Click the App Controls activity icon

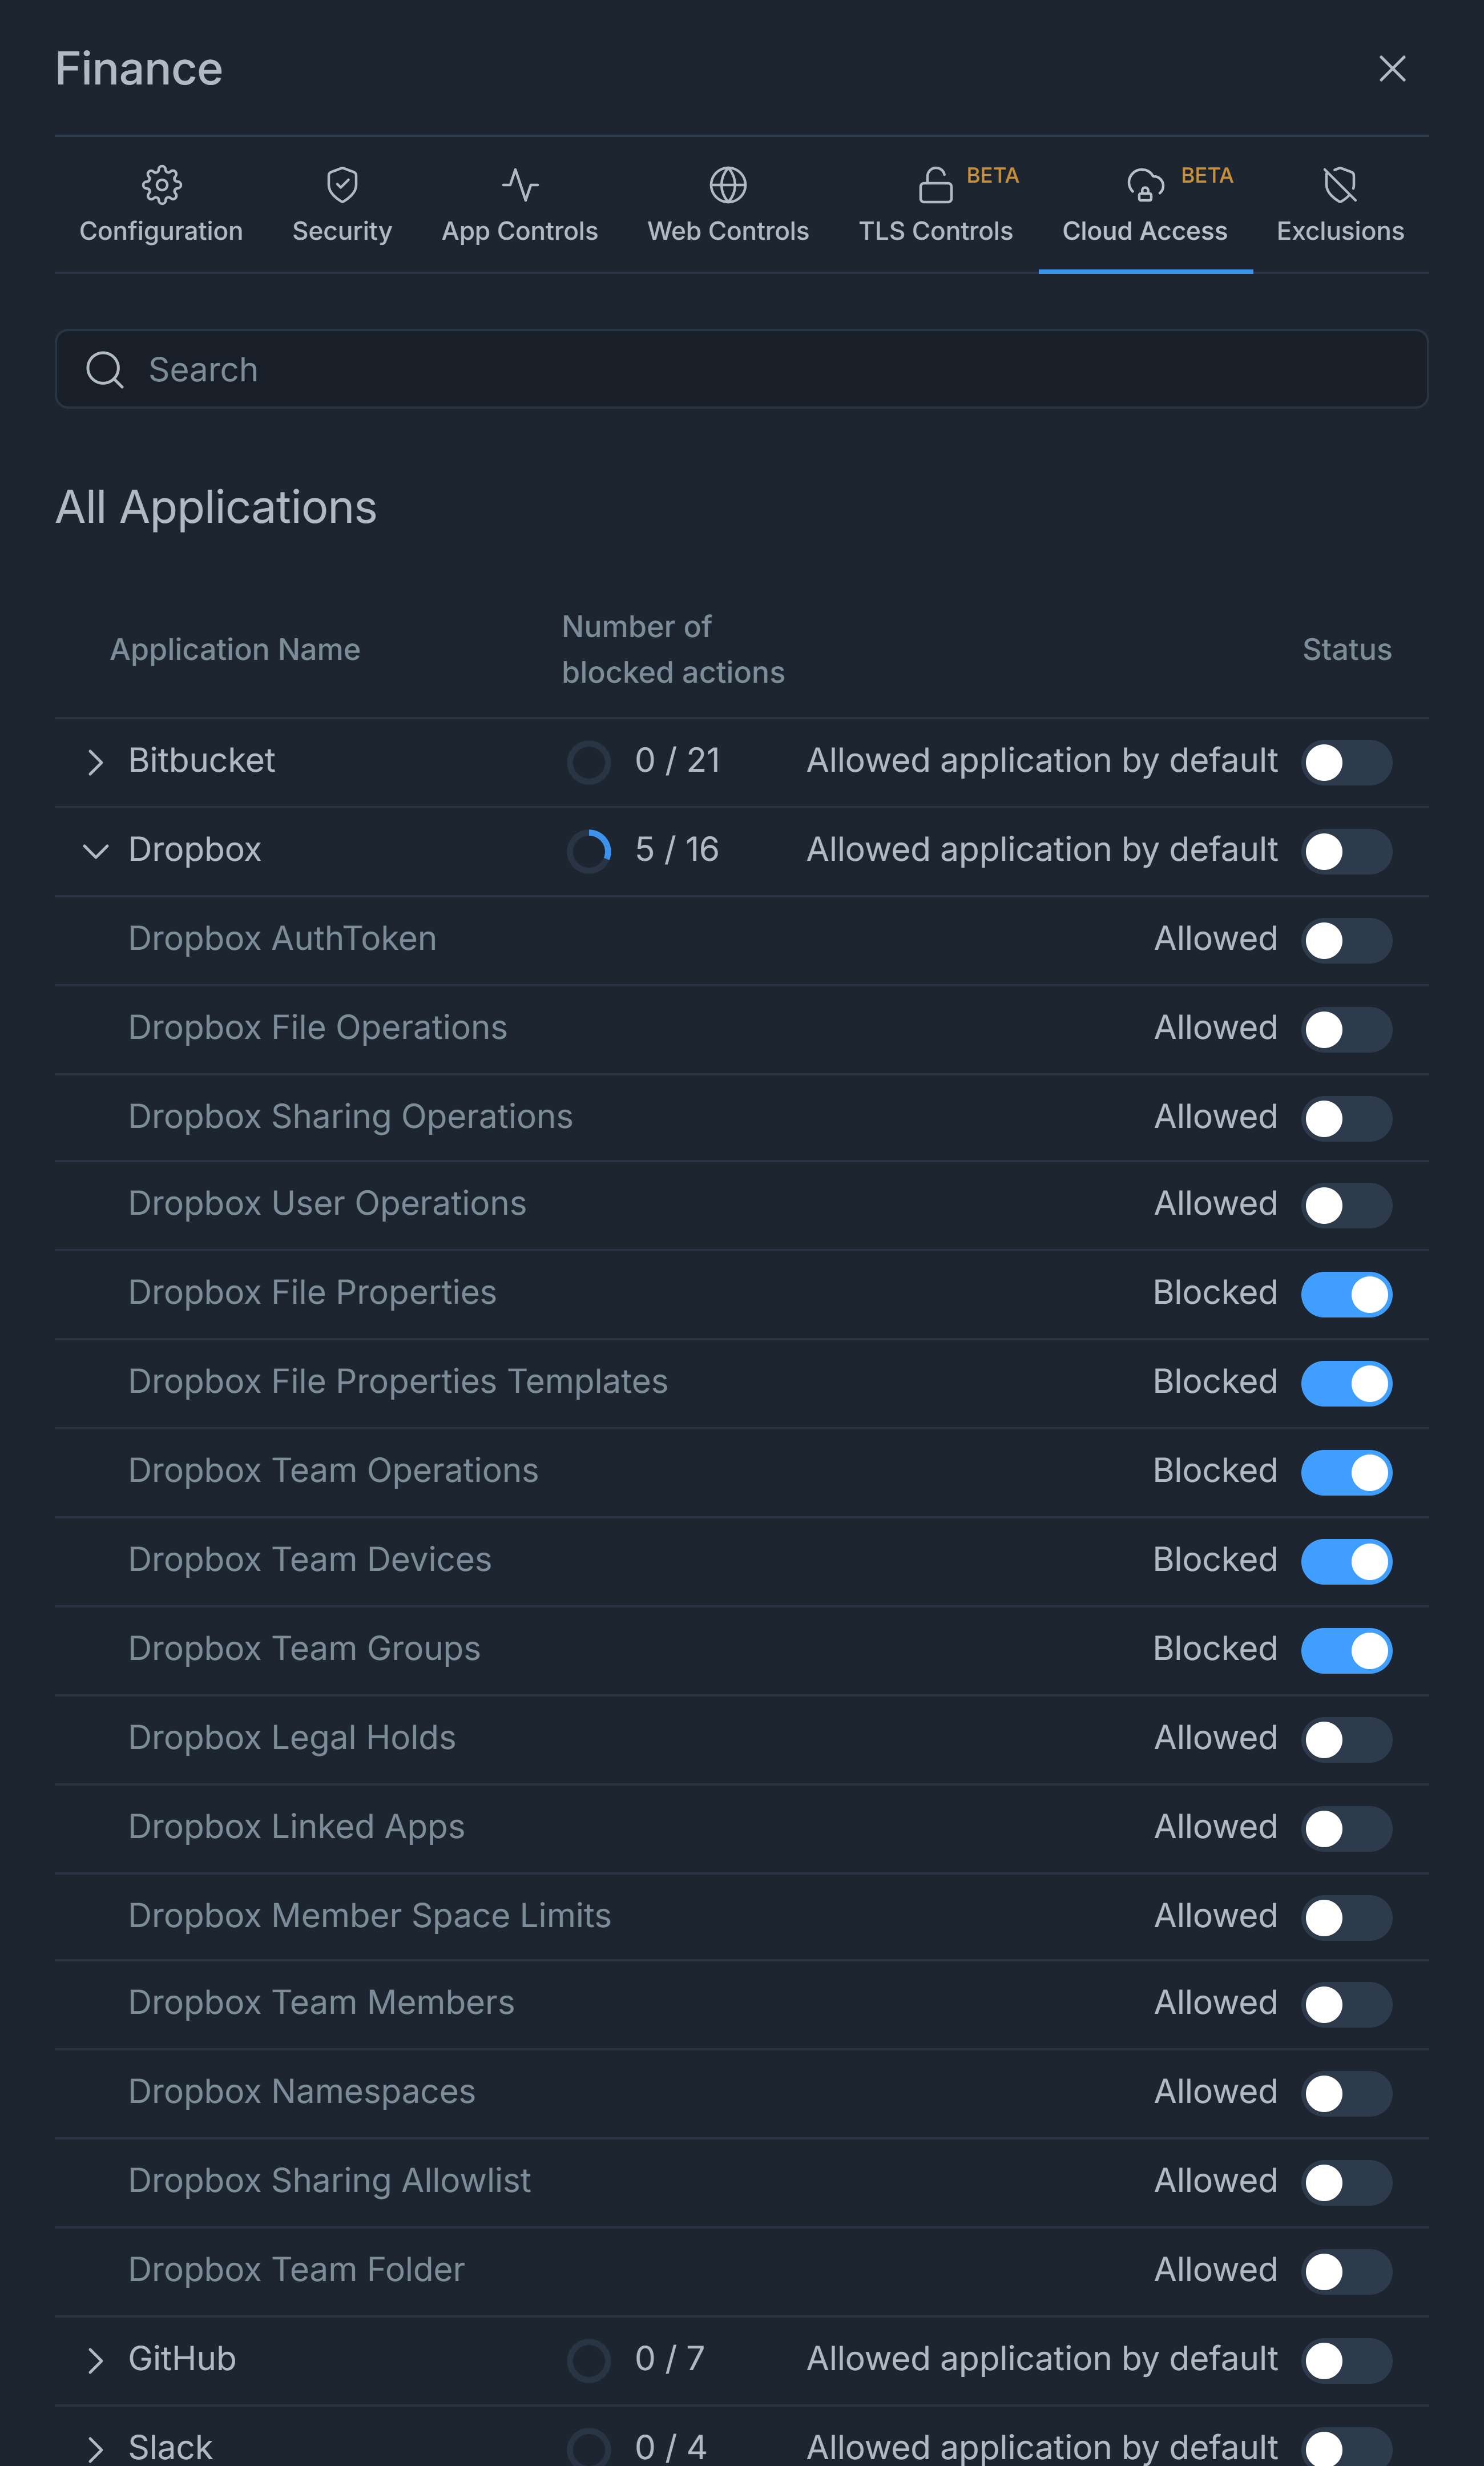520,185
